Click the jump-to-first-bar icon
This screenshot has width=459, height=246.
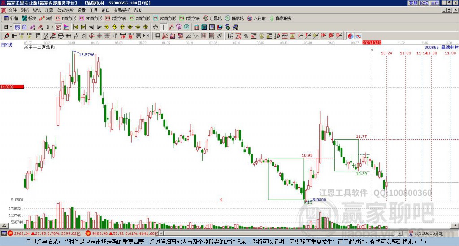pos(75,27)
